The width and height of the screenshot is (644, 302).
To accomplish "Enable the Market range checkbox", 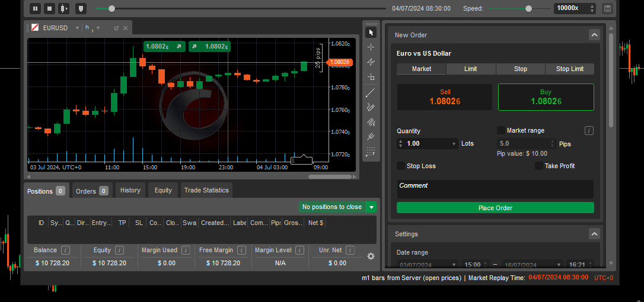I will pos(501,130).
